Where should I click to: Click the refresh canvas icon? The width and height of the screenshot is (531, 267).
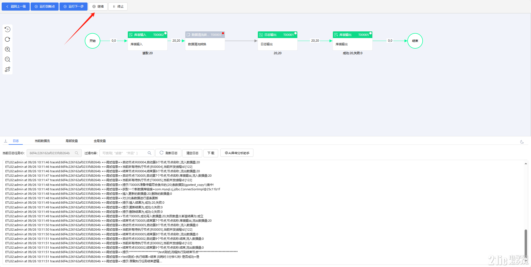point(8,39)
